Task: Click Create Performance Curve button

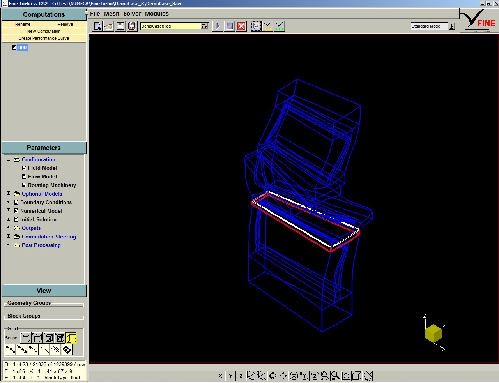Action: coord(44,38)
